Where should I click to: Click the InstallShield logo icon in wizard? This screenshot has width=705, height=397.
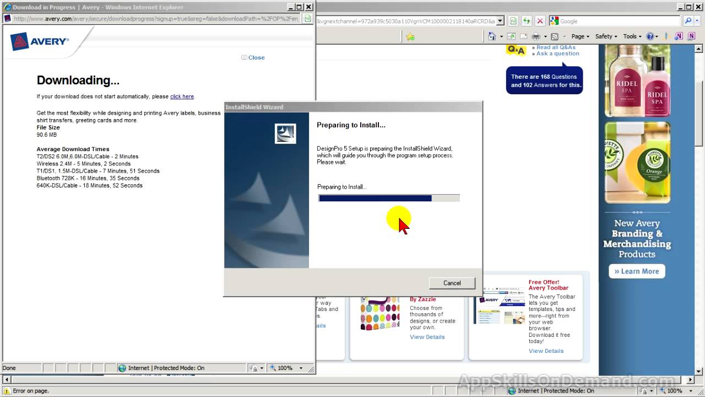285,133
